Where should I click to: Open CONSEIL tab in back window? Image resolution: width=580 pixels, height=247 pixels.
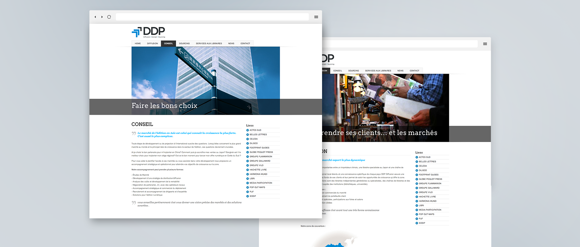[x=338, y=71]
